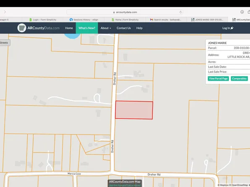Click the arcountydata.com address bar
The width and height of the screenshot is (250, 187).
point(125,12)
